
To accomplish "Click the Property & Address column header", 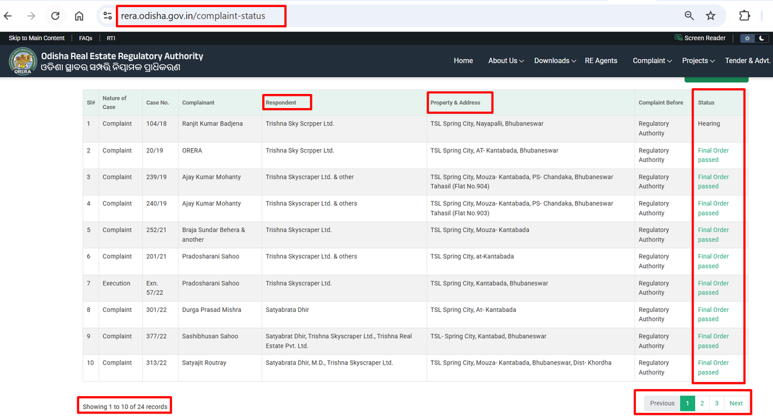I will tap(455, 102).
